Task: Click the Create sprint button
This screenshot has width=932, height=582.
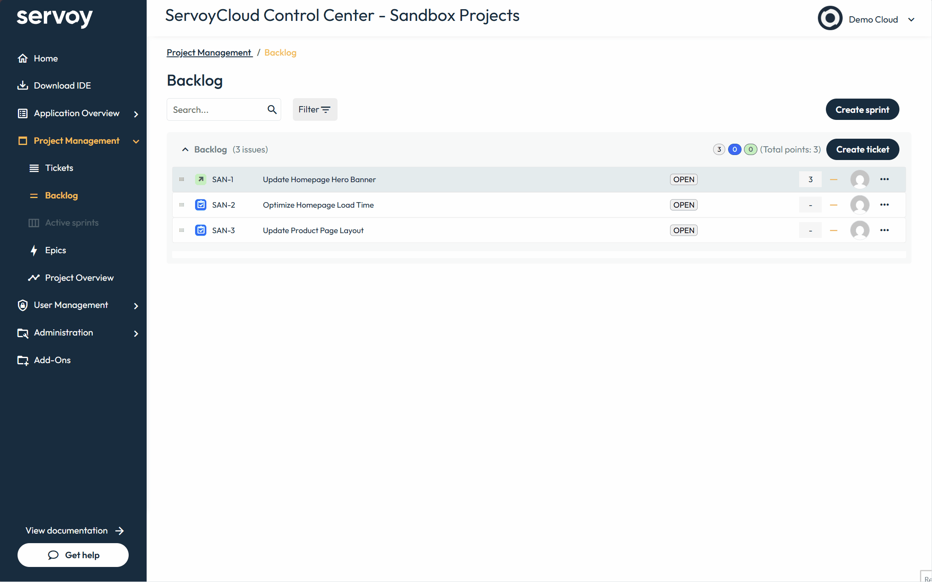Action: click(x=862, y=109)
